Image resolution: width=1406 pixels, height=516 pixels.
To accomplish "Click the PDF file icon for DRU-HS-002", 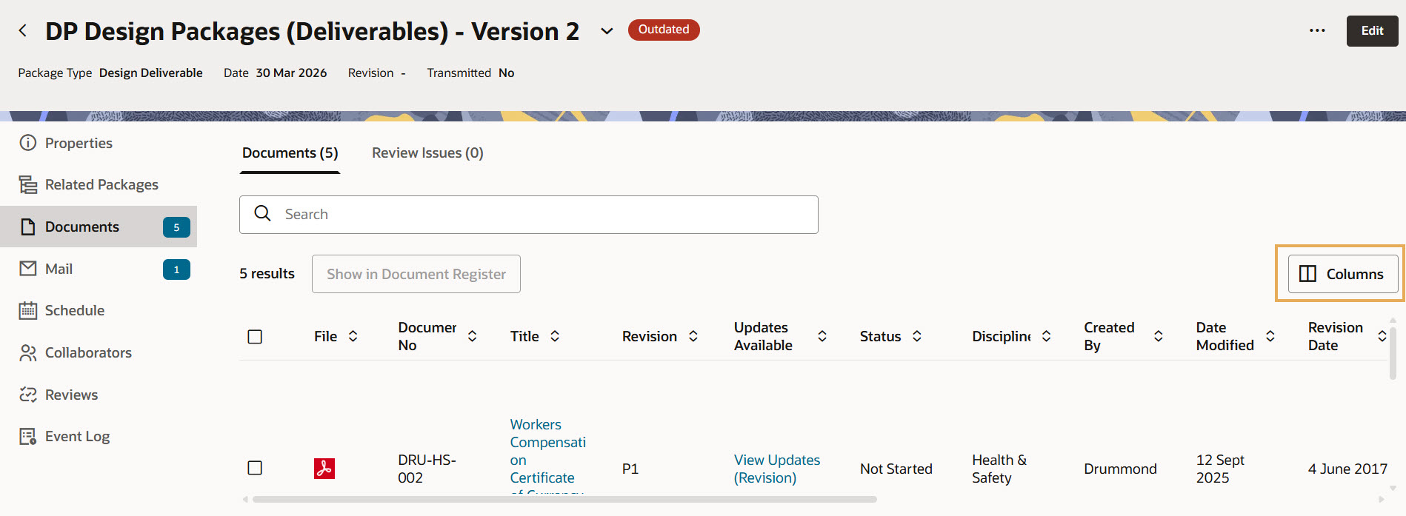I will pyautogui.click(x=324, y=469).
